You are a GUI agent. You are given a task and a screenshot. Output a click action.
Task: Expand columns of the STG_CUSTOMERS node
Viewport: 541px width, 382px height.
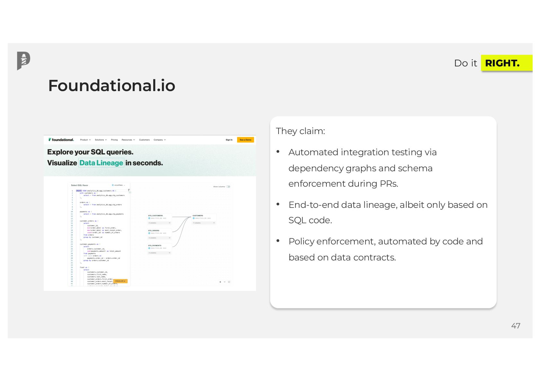pos(159,223)
